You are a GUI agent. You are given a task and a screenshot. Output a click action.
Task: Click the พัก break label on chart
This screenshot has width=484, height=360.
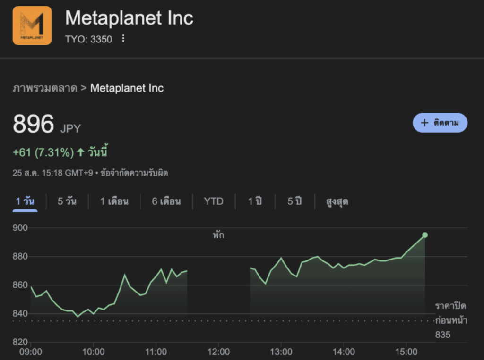pos(218,235)
